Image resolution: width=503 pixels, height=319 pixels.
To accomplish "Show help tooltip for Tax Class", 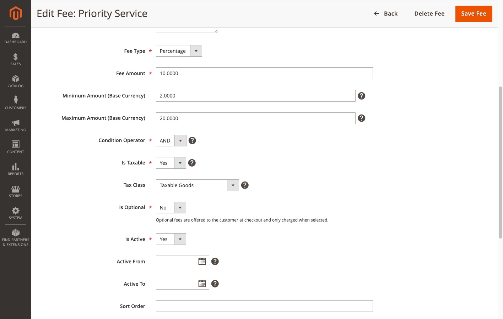I will pos(245,185).
